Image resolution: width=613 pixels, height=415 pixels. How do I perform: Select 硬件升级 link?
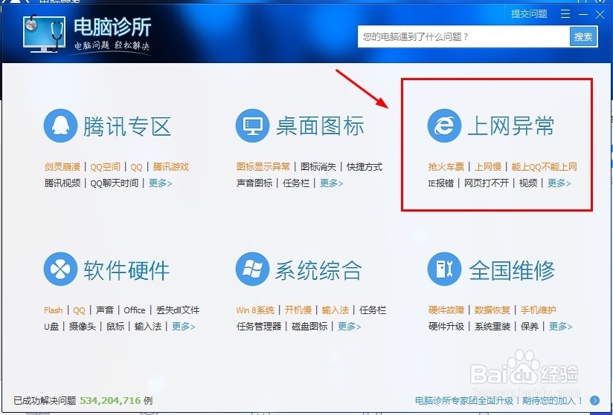pyautogui.click(x=446, y=326)
